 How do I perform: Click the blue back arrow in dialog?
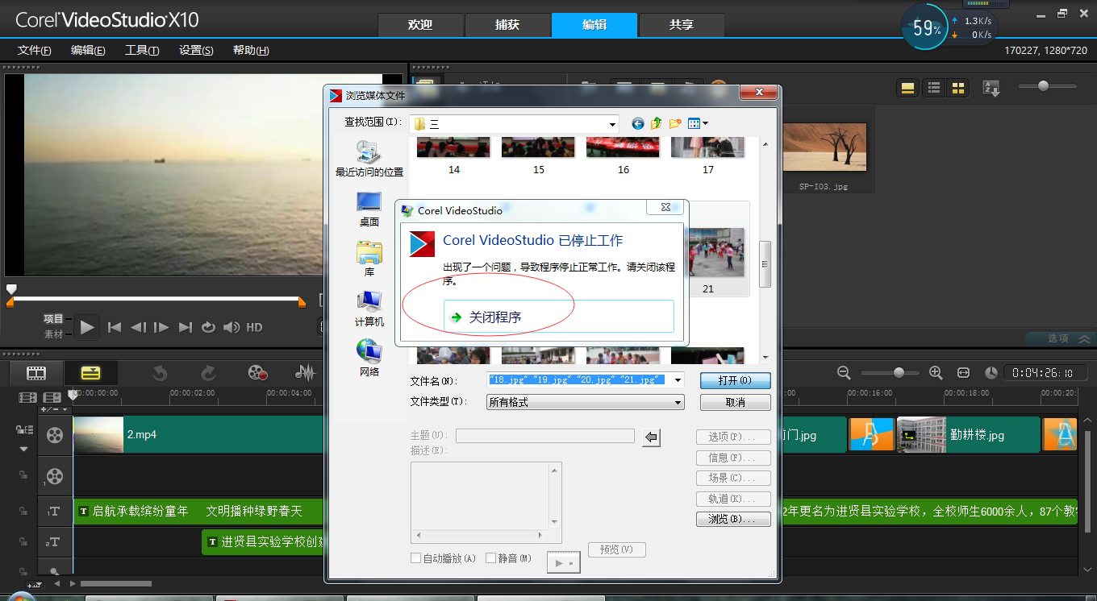(x=638, y=123)
